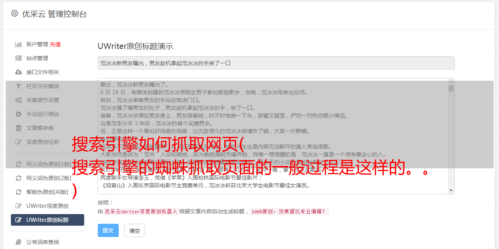
Task: Click the 清空 button
Action: coord(135,230)
